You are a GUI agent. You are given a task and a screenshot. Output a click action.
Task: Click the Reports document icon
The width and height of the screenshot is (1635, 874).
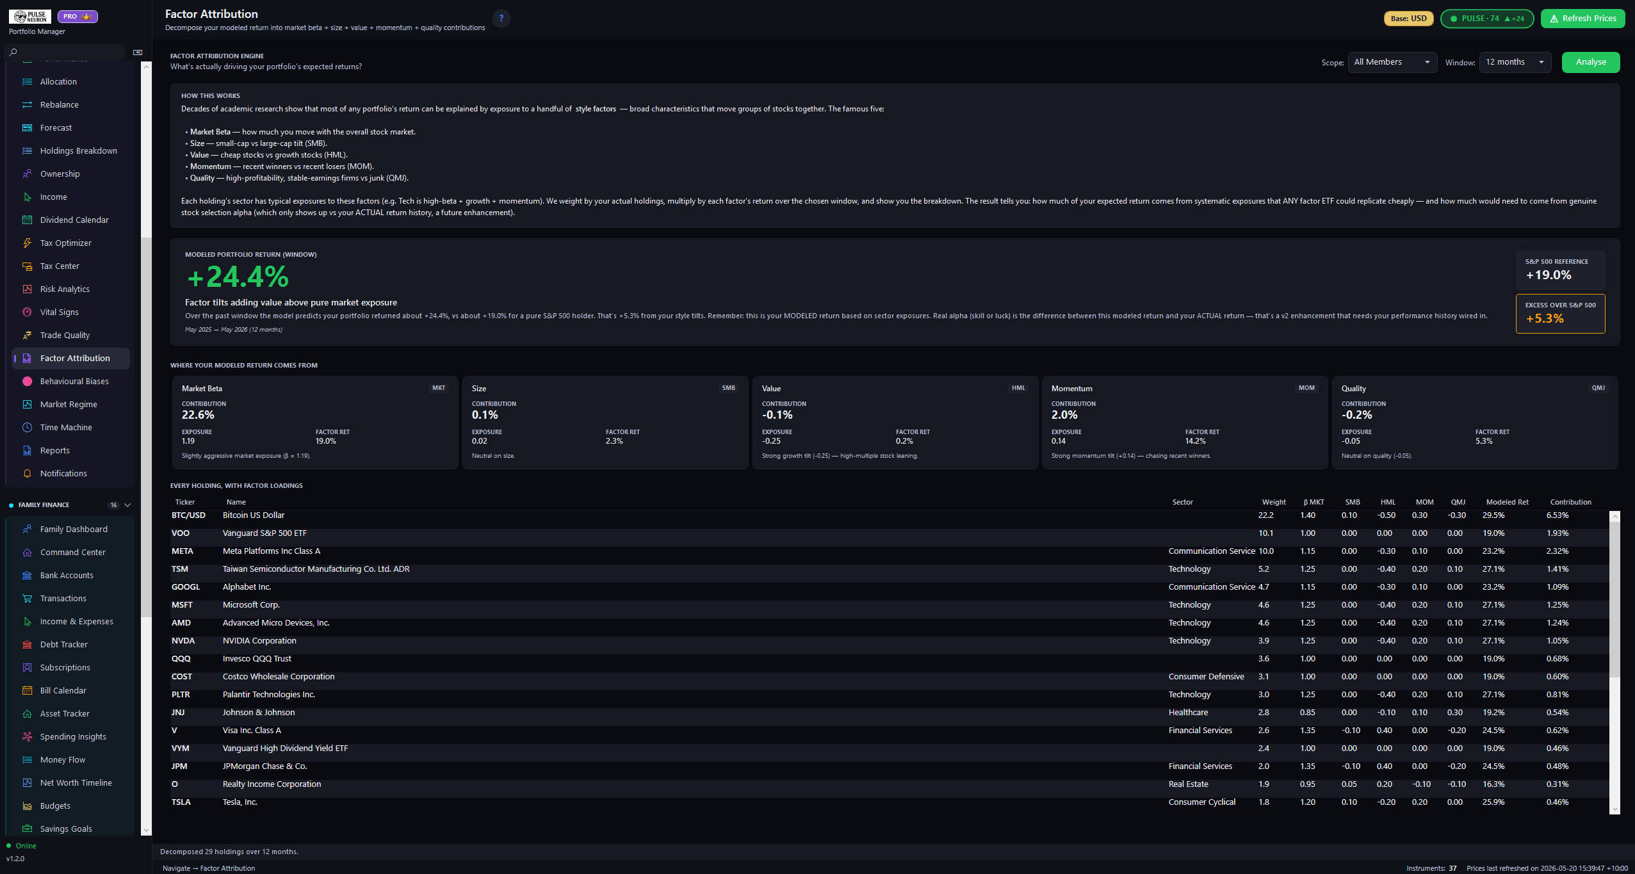[x=27, y=450]
